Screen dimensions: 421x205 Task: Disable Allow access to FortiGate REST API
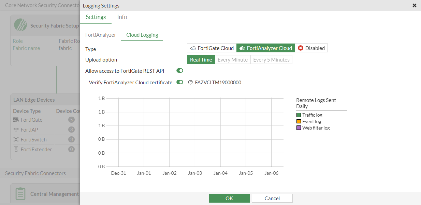180,71
